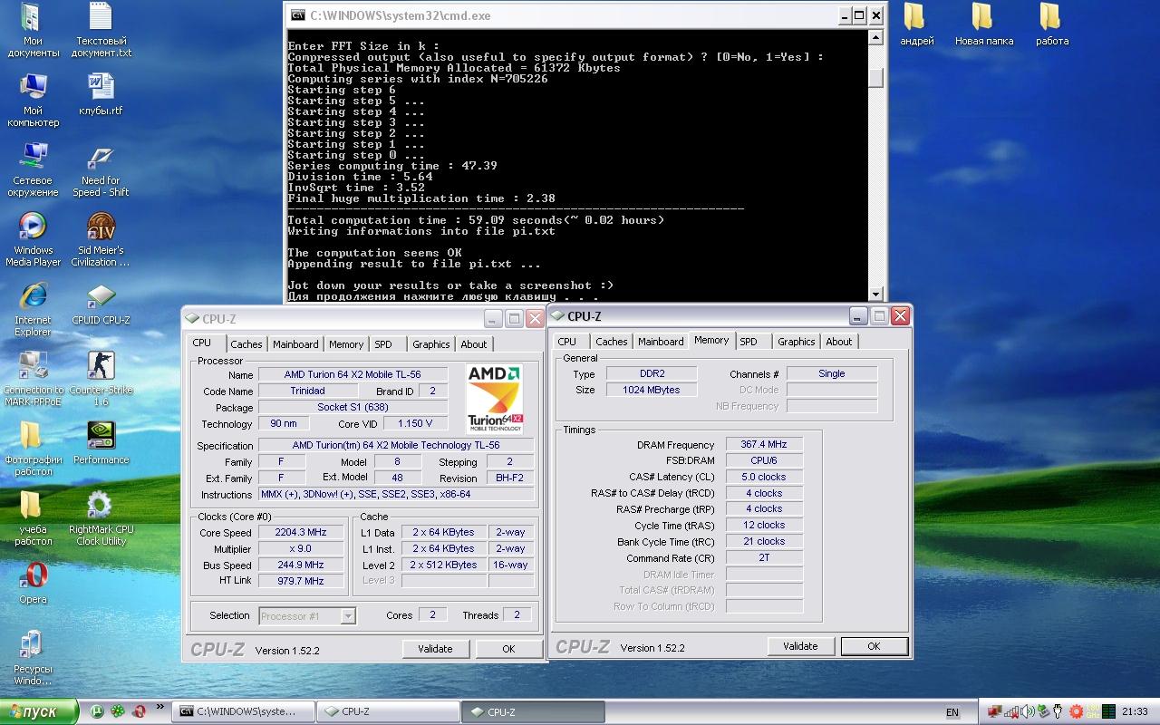Click Validate in CPU-Z processor window

click(435, 649)
